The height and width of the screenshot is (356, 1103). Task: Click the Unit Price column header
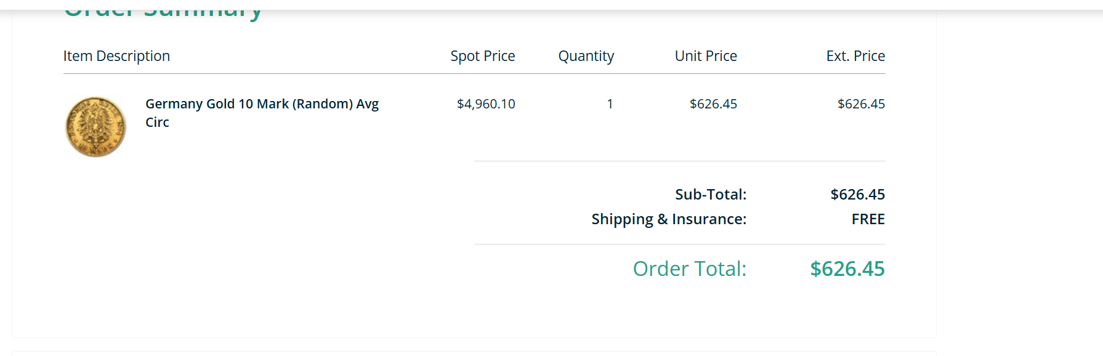point(706,56)
